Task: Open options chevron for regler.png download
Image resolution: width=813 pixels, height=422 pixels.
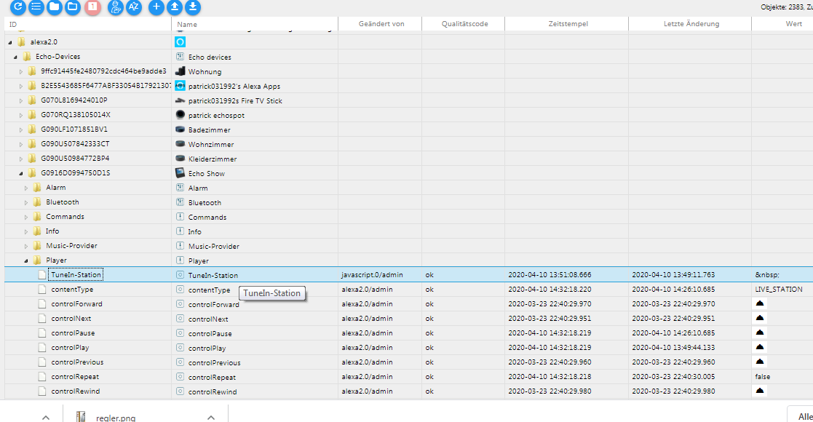Action: click(x=211, y=418)
